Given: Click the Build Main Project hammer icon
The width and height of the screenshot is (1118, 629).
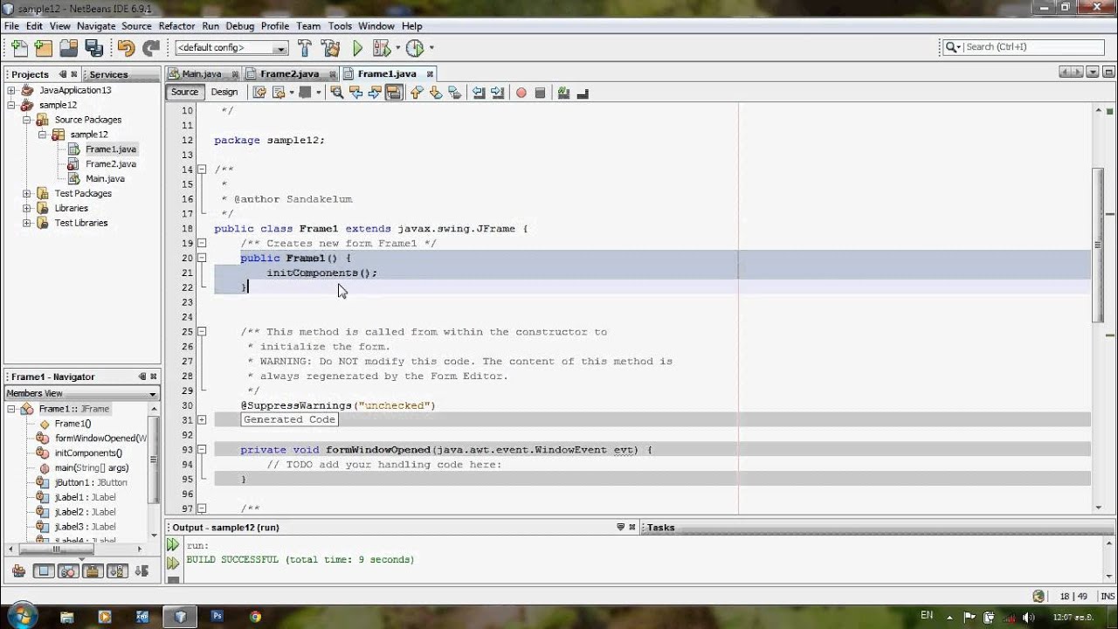Looking at the screenshot, I should tap(305, 48).
